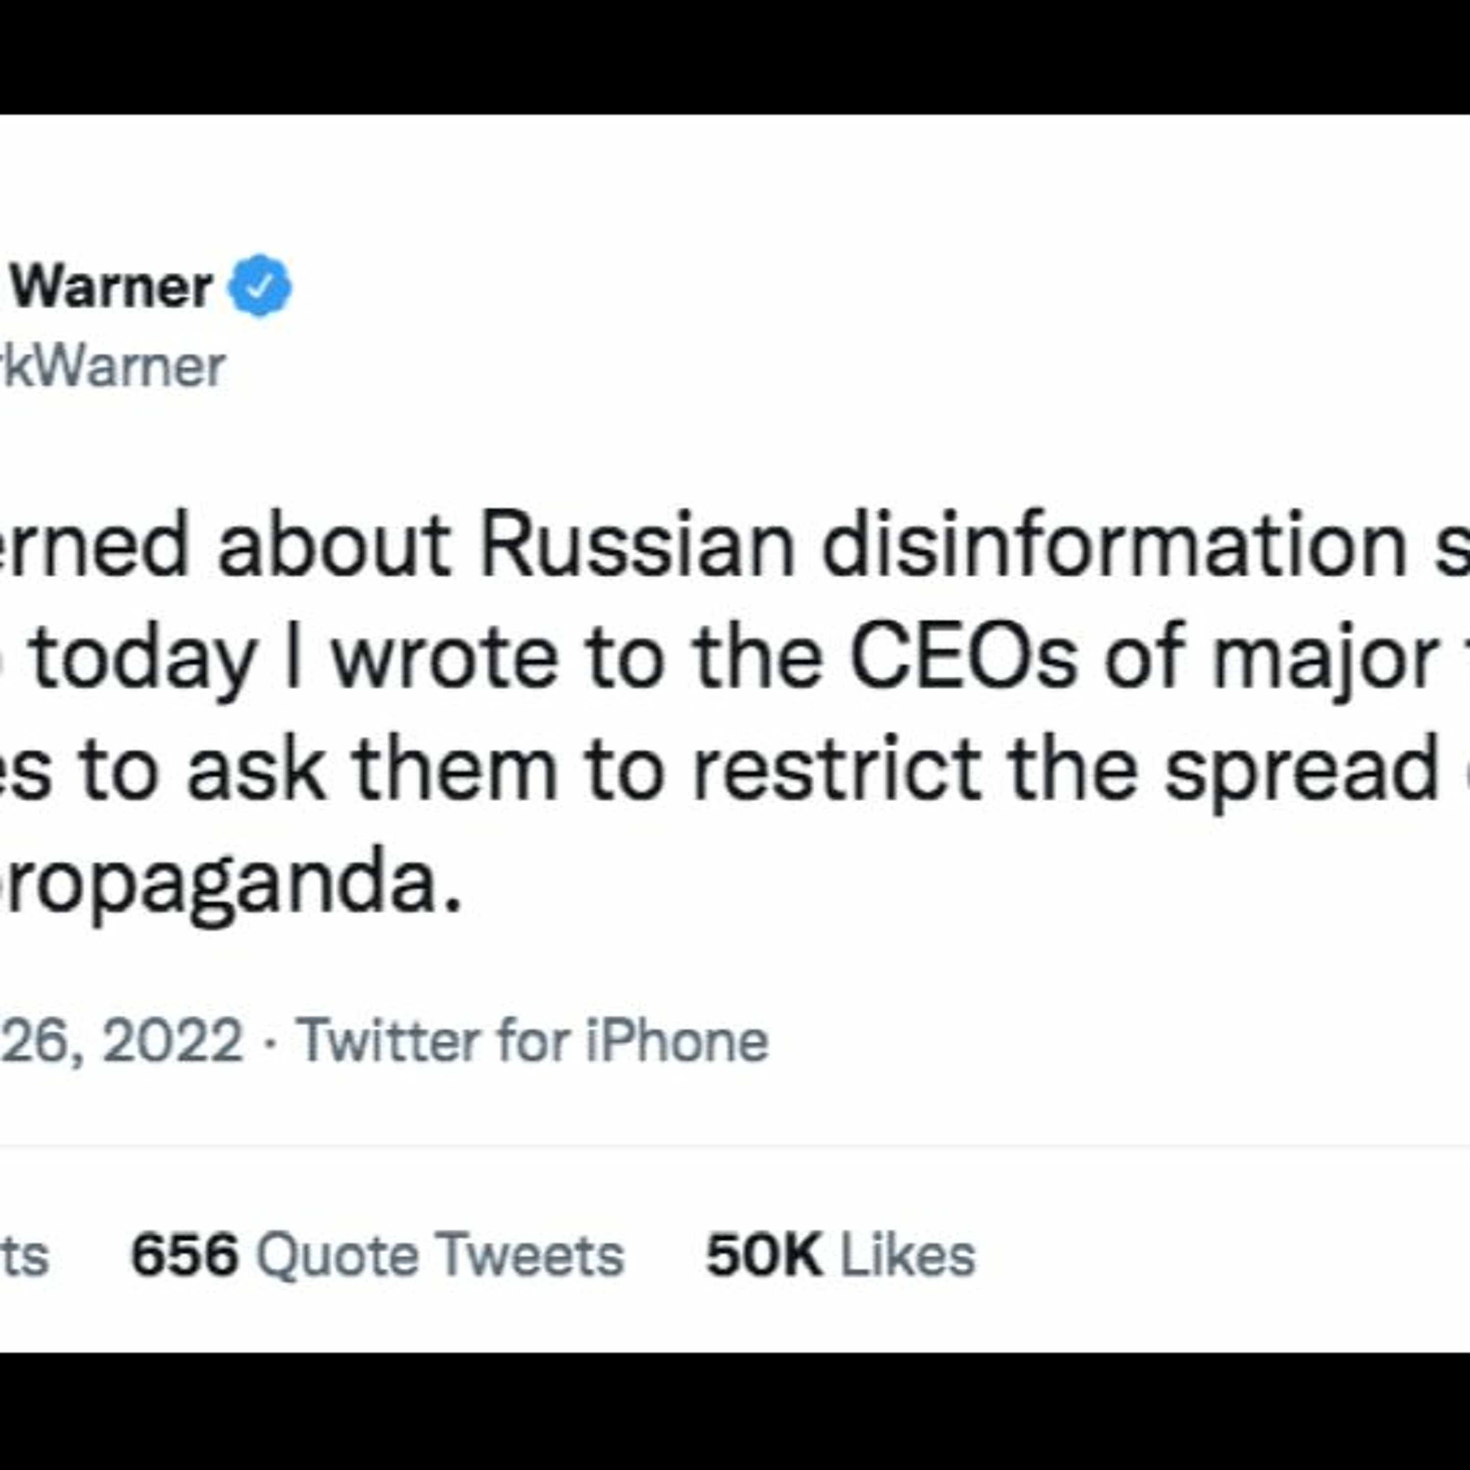The image size is (1470, 1470).
Task: Click the black bar above the tweet
Action: pyautogui.click(x=735, y=57)
